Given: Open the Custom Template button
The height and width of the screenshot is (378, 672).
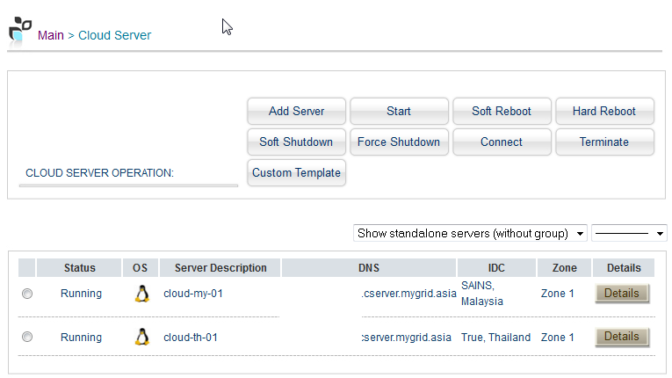Looking at the screenshot, I should pos(297,173).
